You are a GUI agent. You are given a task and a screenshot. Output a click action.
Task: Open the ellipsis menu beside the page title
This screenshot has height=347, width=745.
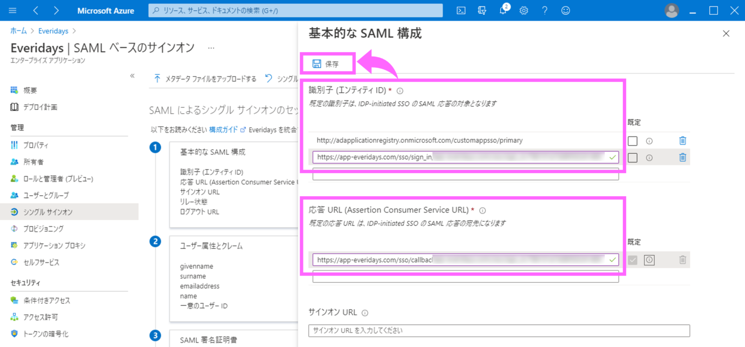[x=211, y=48]
